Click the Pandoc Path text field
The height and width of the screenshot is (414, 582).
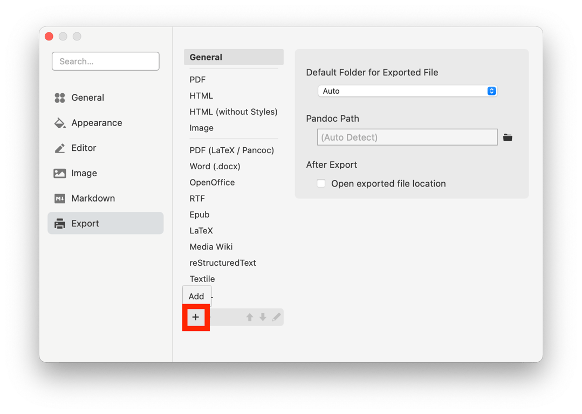pyautogui.click(x=407, y=137)
